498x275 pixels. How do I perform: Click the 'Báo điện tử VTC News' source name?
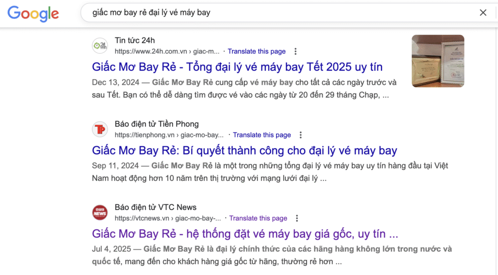click(x=156, y=207)
